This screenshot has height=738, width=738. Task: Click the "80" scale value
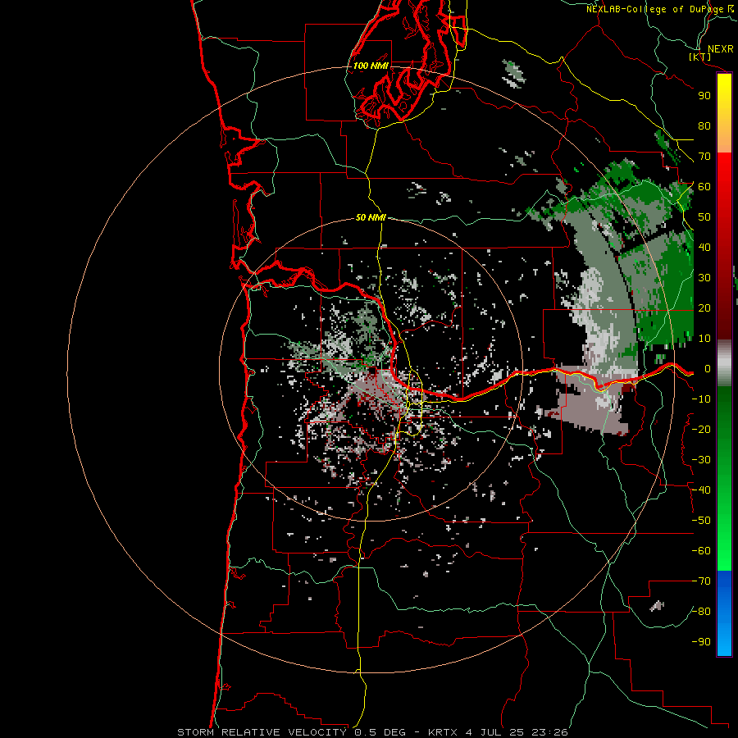point(704,125)
